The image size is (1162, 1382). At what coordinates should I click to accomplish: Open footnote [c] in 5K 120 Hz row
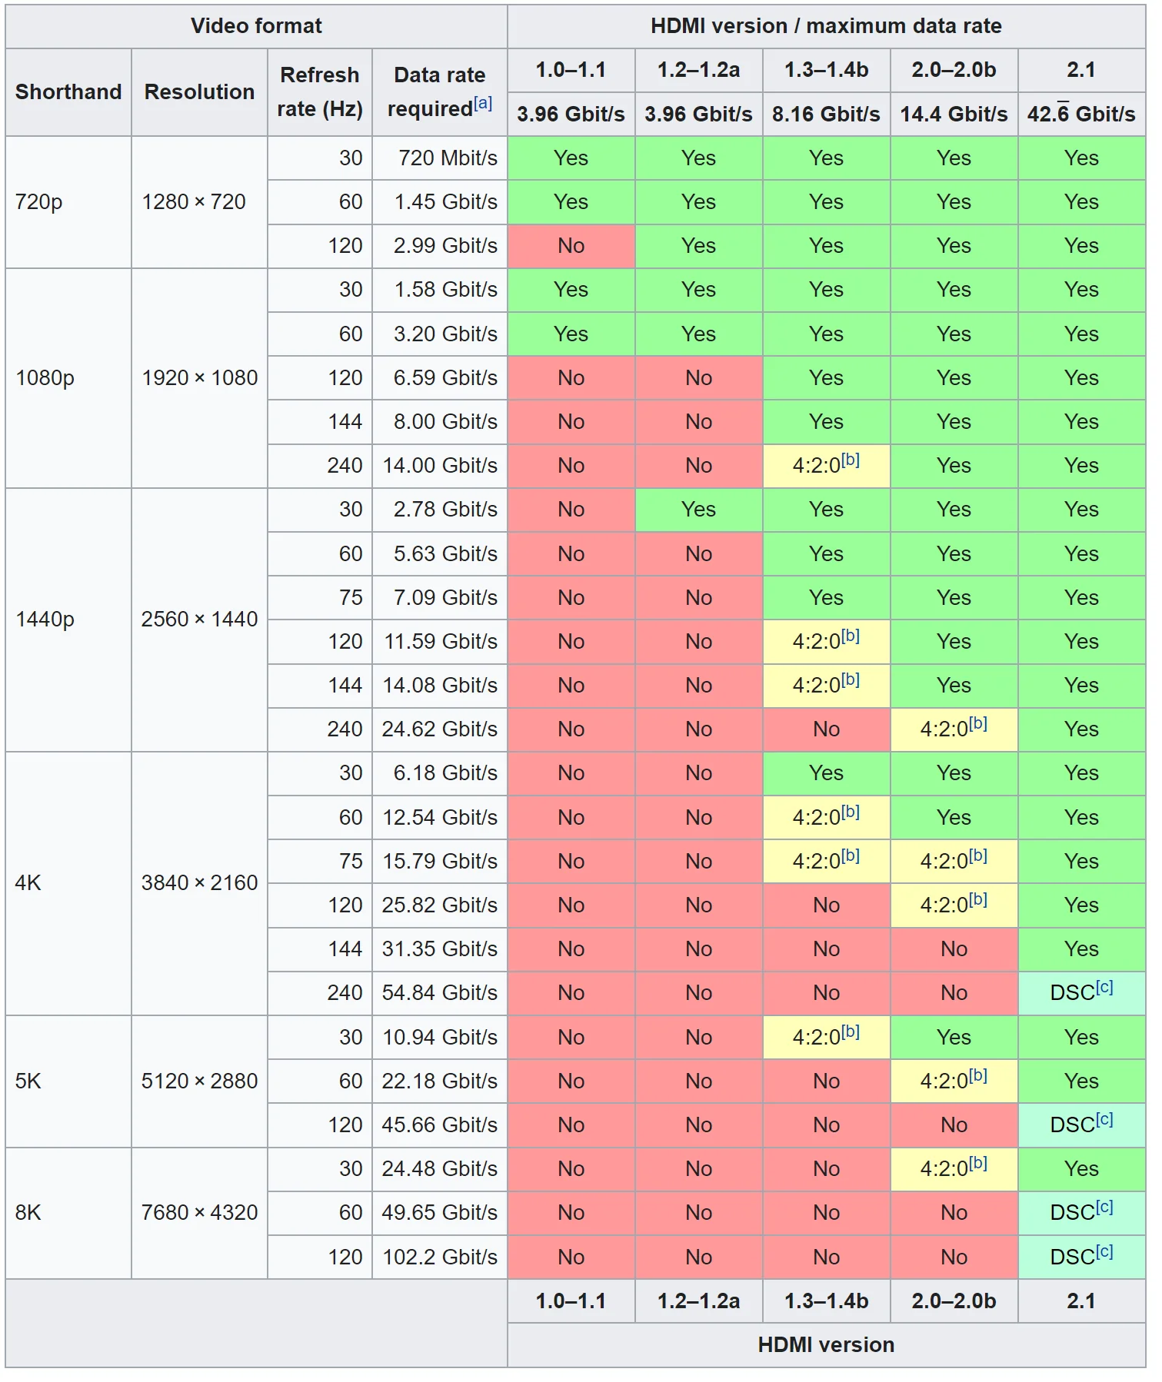[1104, 1119]
